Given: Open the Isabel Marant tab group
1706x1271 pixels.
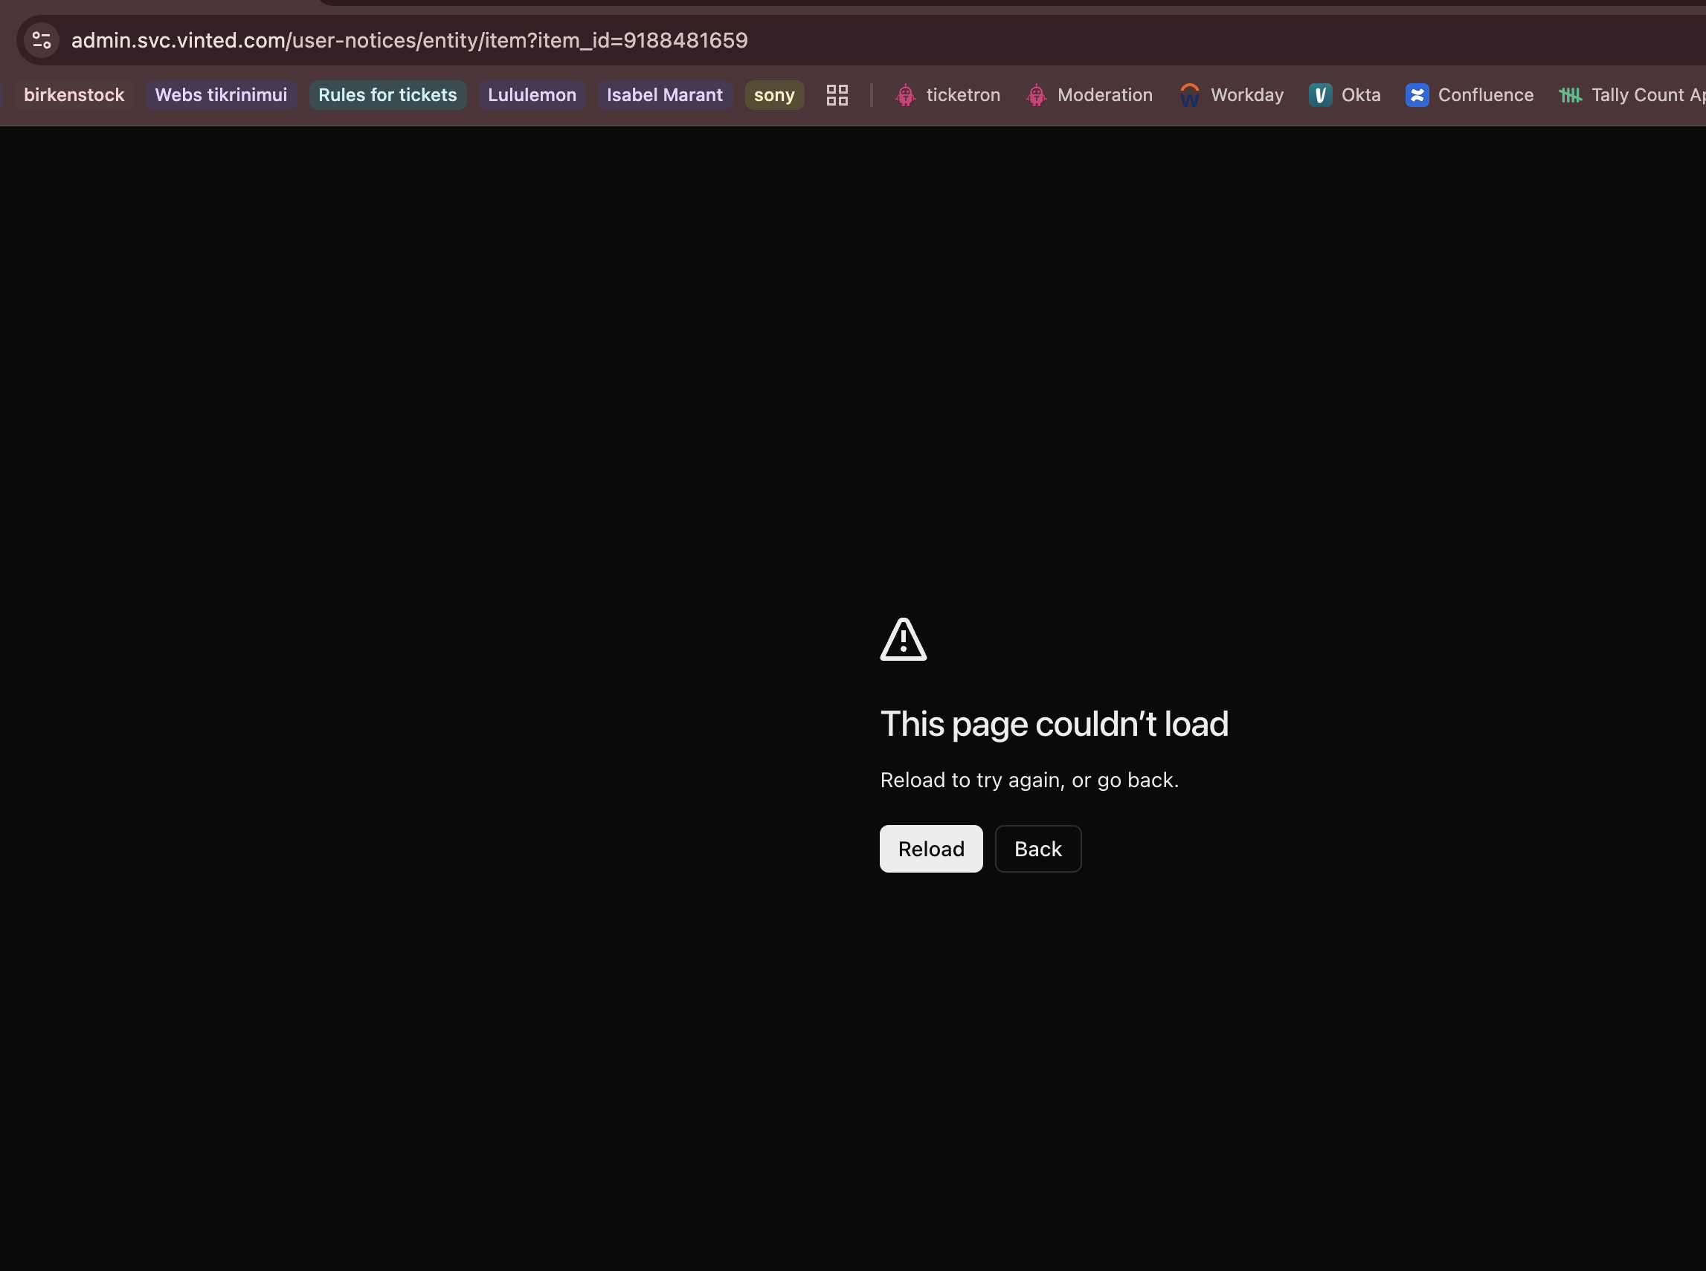Looking at the screenshot, I should point(664,94).
